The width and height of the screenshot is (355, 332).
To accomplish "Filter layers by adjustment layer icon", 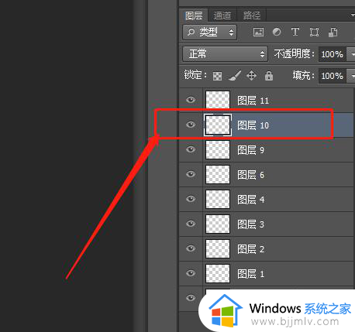I will coord(277,32).
